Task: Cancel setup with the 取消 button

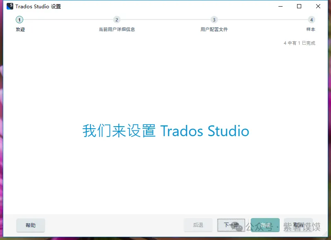Action: [298, 225]
